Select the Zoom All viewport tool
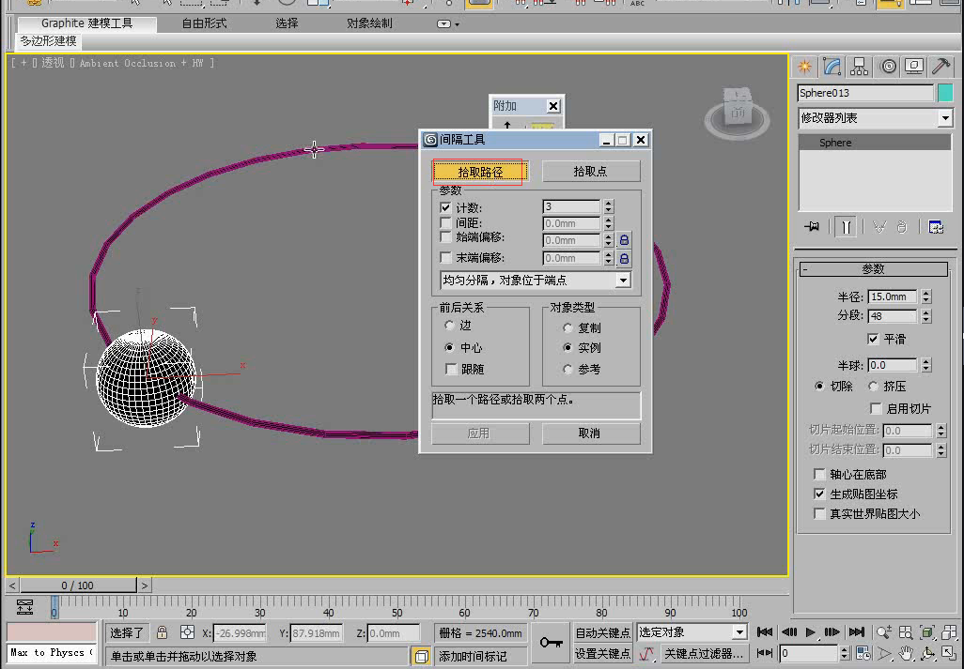The width and height of the screenshot is (964, 669). pyautogui.click(x=906, y=632)
